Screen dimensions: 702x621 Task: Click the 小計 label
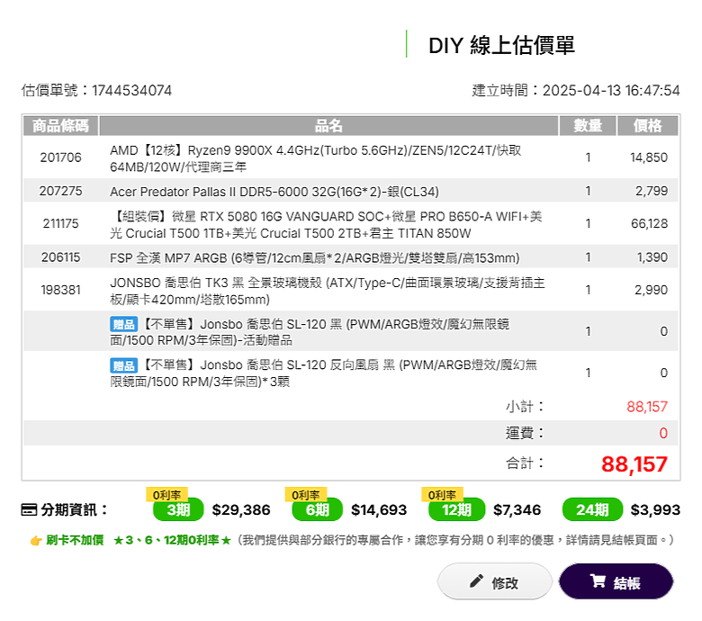pos(525,407)
